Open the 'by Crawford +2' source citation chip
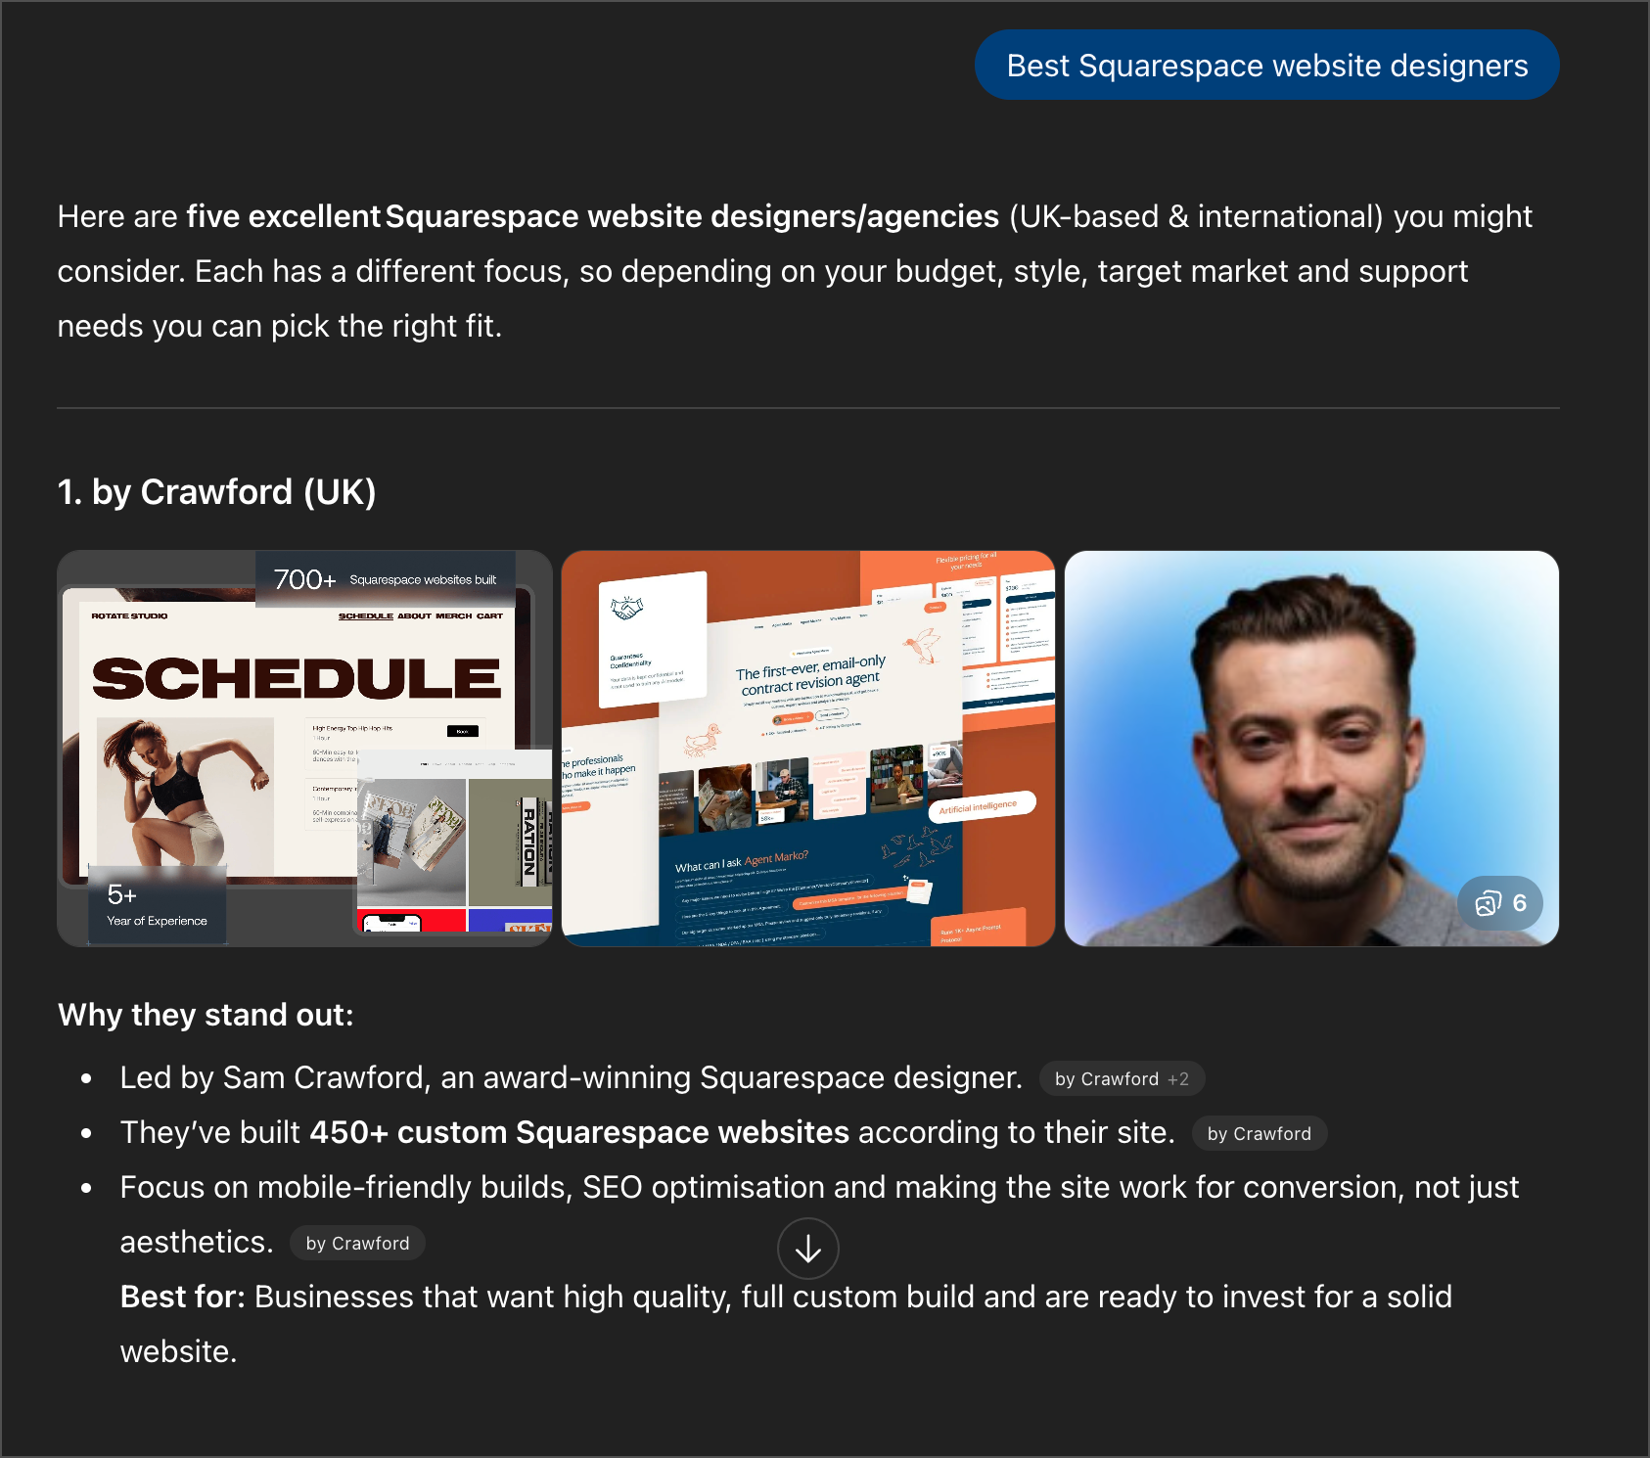Viewport: 1650px width, 1458px height. click(1122, 1078)
